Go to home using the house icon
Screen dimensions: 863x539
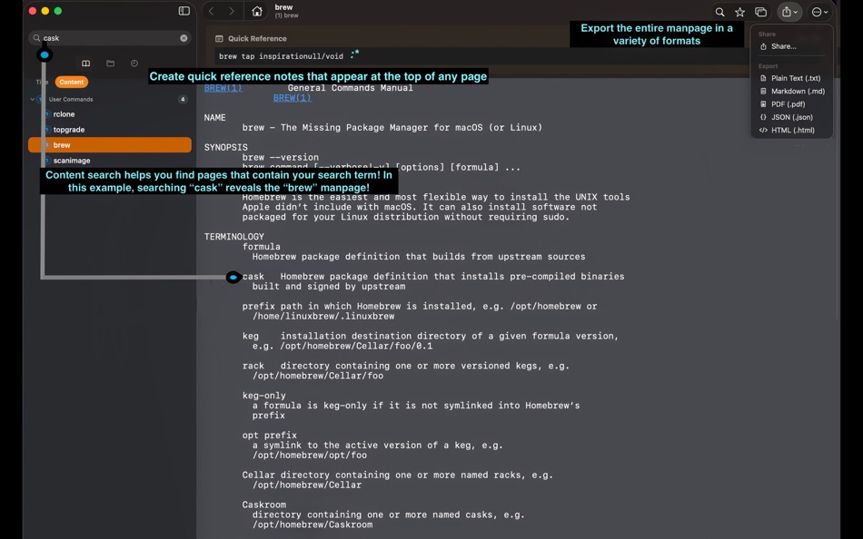(257, 11)
